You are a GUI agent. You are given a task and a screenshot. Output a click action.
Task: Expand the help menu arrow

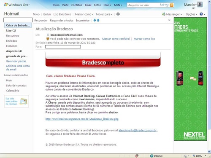(204, 14)
